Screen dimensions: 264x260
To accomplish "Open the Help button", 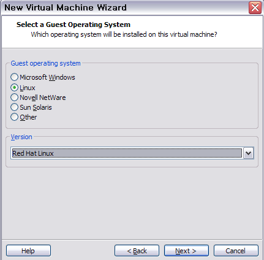I will click(28, 251).
